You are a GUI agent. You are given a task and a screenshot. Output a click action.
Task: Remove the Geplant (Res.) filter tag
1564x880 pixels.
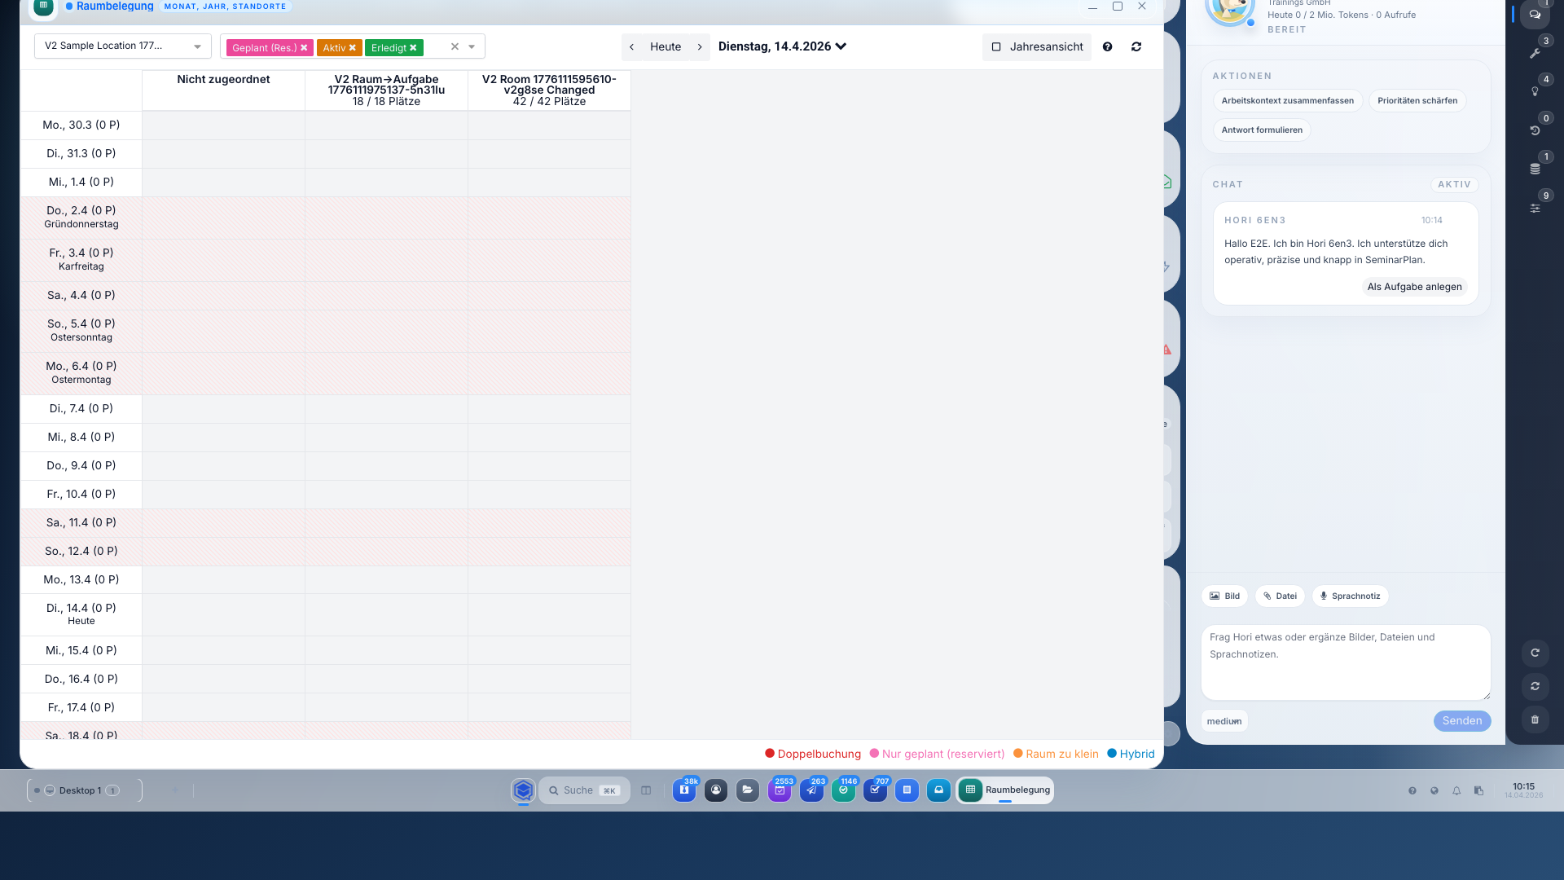coord(304,48)
